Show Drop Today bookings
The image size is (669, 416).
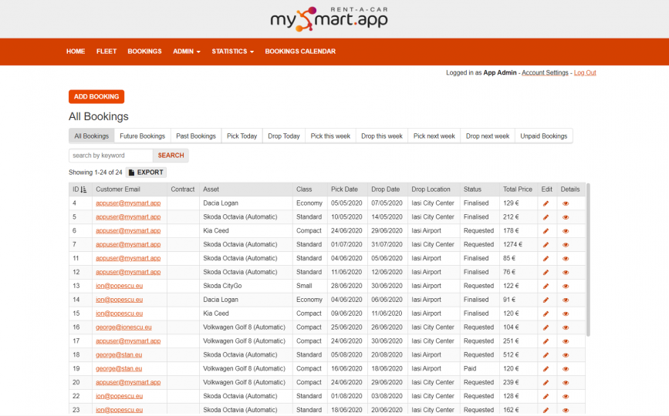284,136
